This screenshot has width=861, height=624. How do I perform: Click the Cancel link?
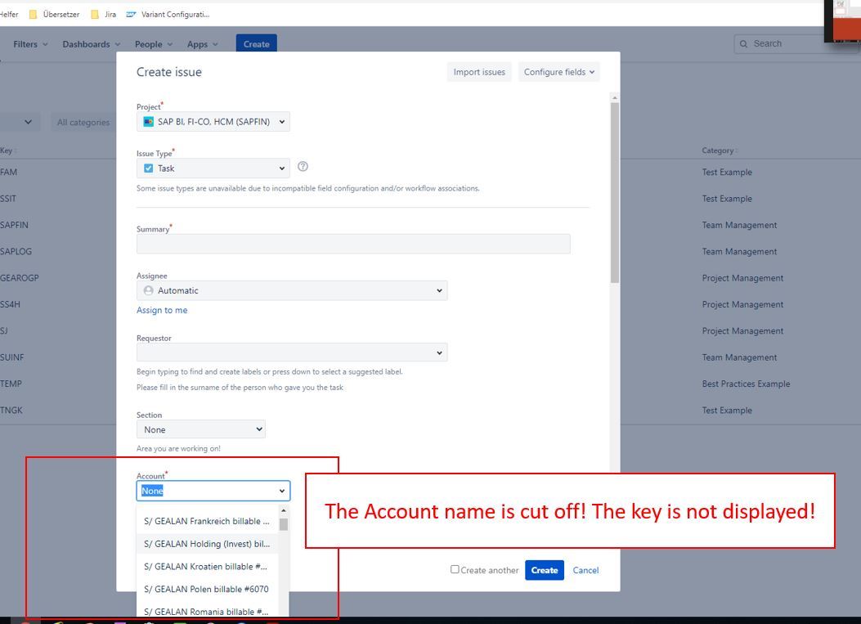(x=585, y=570)
